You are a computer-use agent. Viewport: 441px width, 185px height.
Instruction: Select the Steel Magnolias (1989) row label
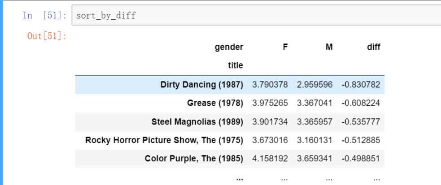tap(197, 121)
